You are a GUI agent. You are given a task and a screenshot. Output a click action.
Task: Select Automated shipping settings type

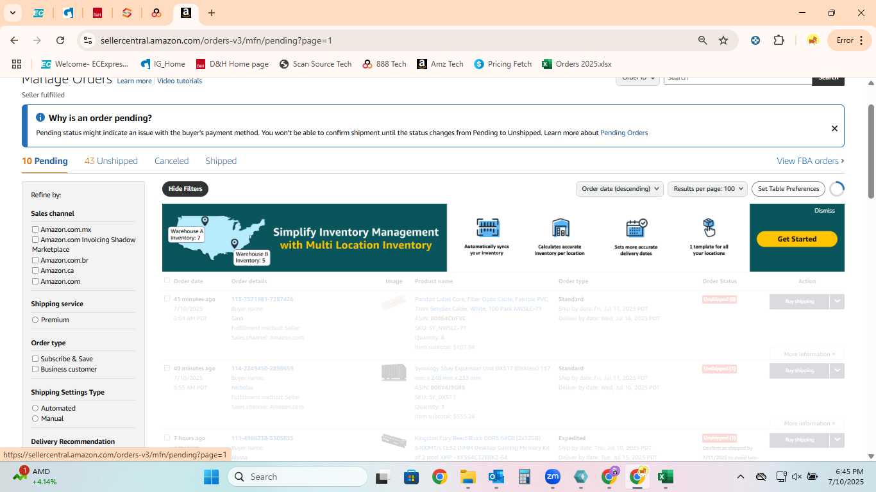tap(35, 408)
